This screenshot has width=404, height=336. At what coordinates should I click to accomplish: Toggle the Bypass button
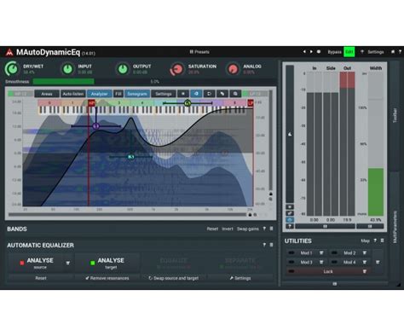tap(334, 52)
